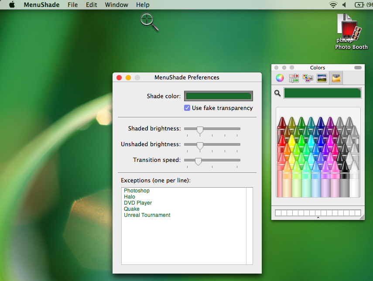Click the Wi-Fi status icon
373x281 pixels.
(x=333, y=5)
